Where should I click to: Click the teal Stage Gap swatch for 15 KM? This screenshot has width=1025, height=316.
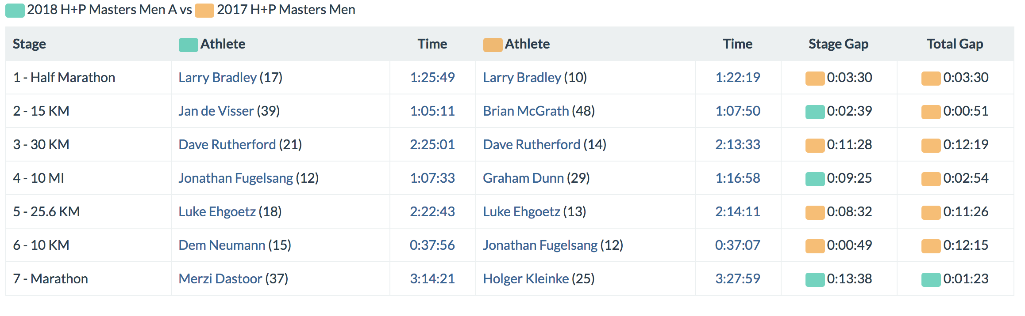(x=815, y=112)
